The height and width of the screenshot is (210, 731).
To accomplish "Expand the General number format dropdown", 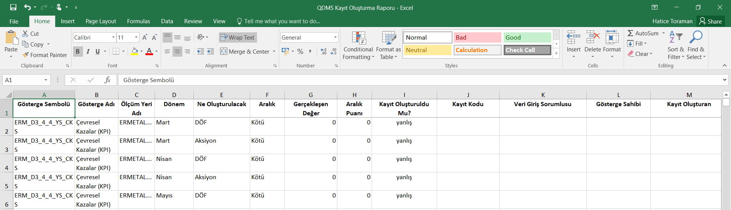I will pos(335,37).
